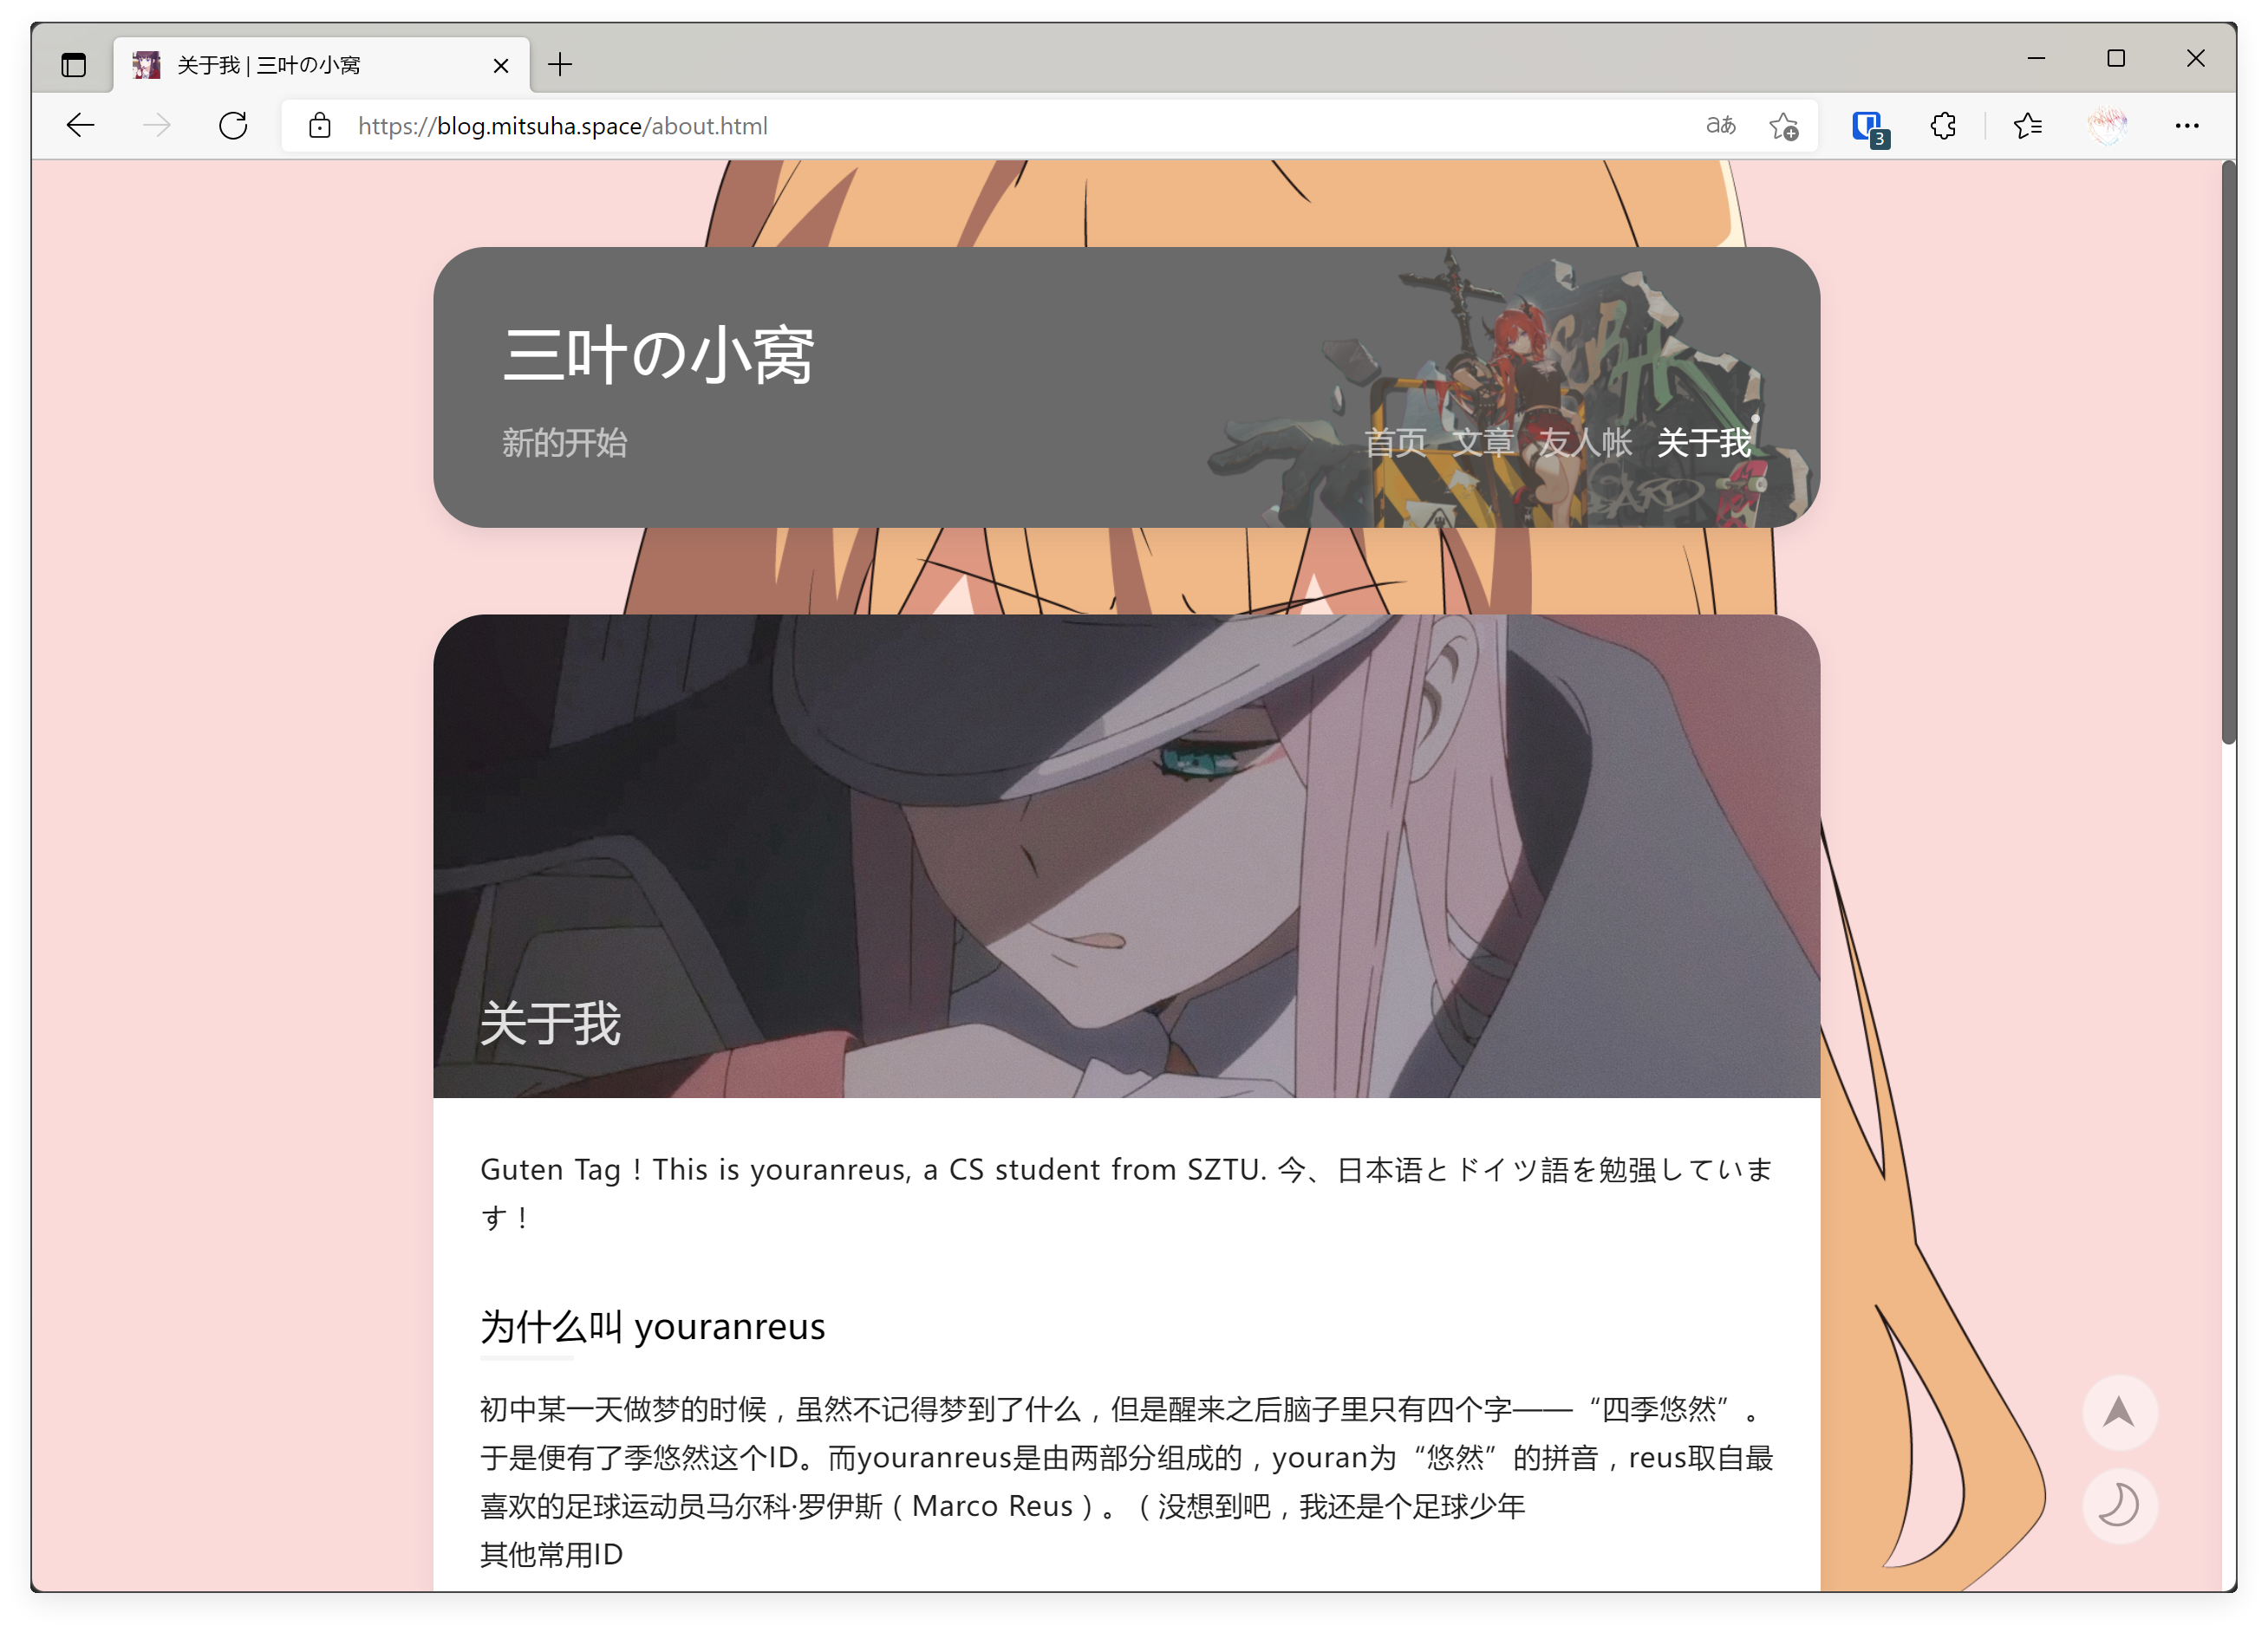
Task: Open 文章 in site navigation
Action: click(1482, 443)
